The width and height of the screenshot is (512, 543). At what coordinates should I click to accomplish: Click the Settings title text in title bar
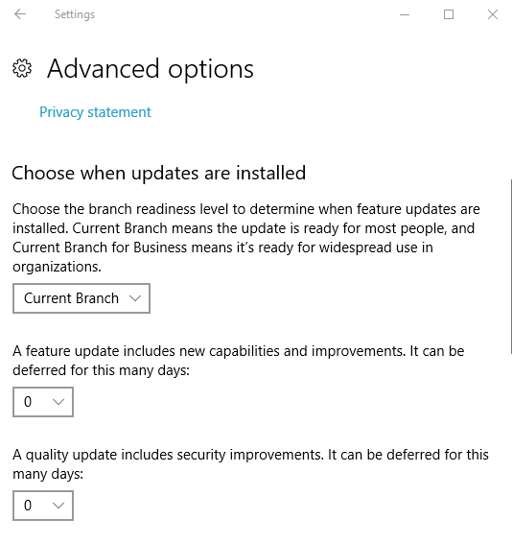point(75,14)
